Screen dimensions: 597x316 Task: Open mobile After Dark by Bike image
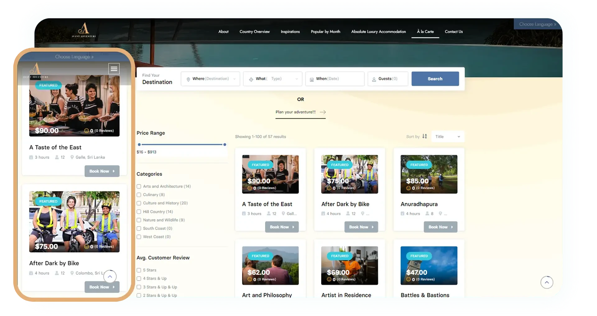[x=74, y=222]
